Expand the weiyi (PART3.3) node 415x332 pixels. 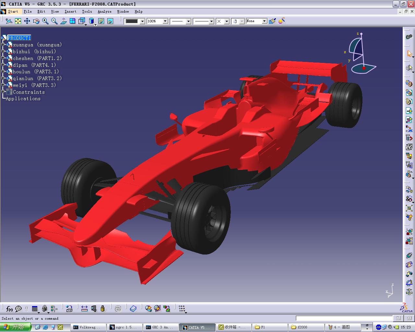click(x=3, y=85)
